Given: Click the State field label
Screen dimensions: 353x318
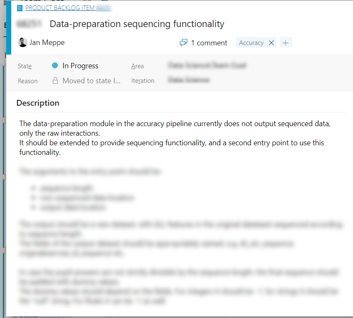Looking at the screenshot, I should pos(25,66).
